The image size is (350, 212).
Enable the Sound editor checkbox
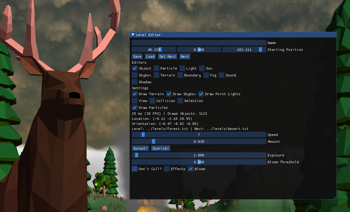[221, 75]
